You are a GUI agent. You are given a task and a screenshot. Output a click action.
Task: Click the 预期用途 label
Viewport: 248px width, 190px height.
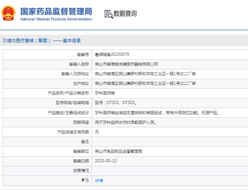(x=81, y=123)
